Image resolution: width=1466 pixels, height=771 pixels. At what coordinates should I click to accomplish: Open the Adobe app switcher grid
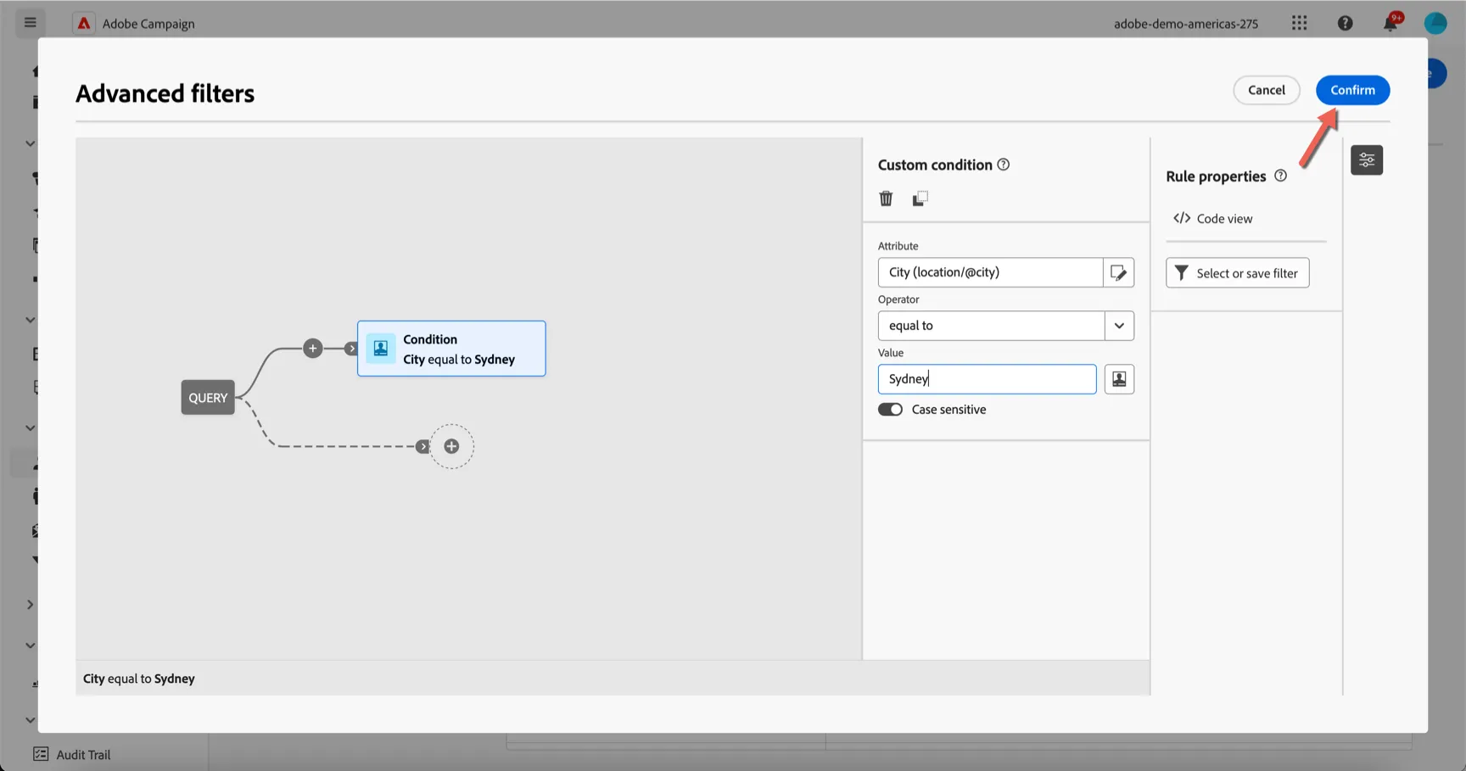(1299, 23)
